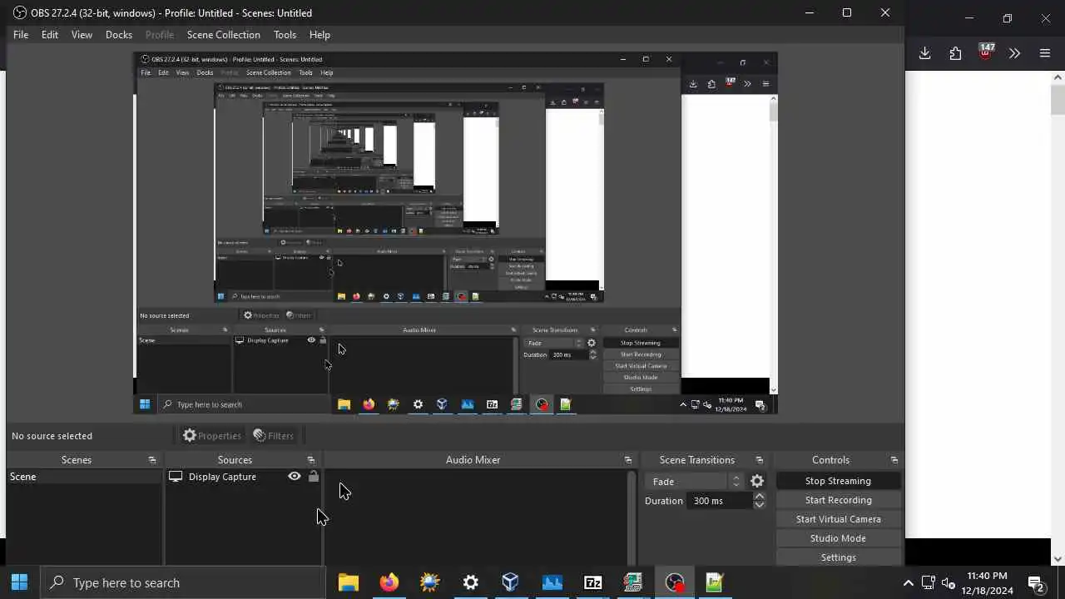Open VirtualBox cube icon on taskbar
Screen dimensions: 1065x599
pyautogui.click(x=511, y=582)
